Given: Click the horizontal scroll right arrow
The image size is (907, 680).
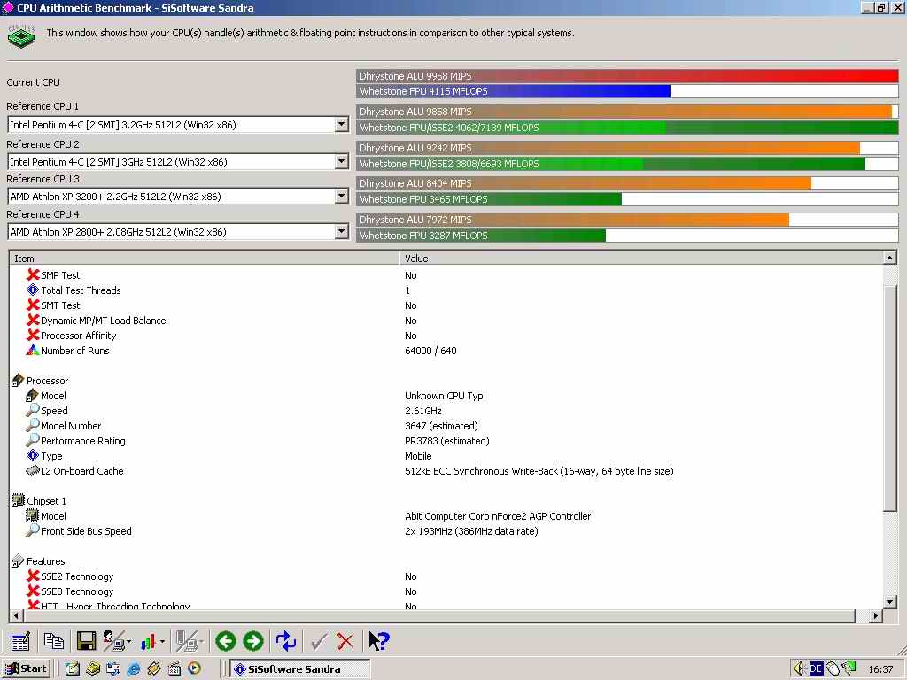Looking at the screenshot, I should 876,616.
